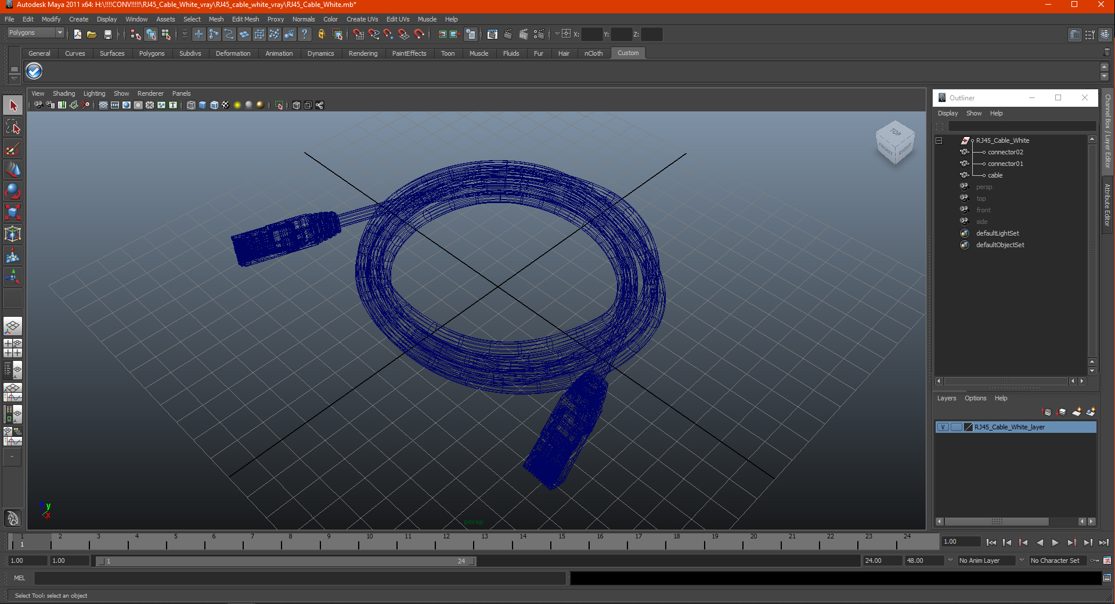Switch to four-view pane layout
Image resolution: width=1115 pixels, height=604 pixels.
13,348
